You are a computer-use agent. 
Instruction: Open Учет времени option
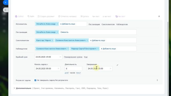[47, 88]
